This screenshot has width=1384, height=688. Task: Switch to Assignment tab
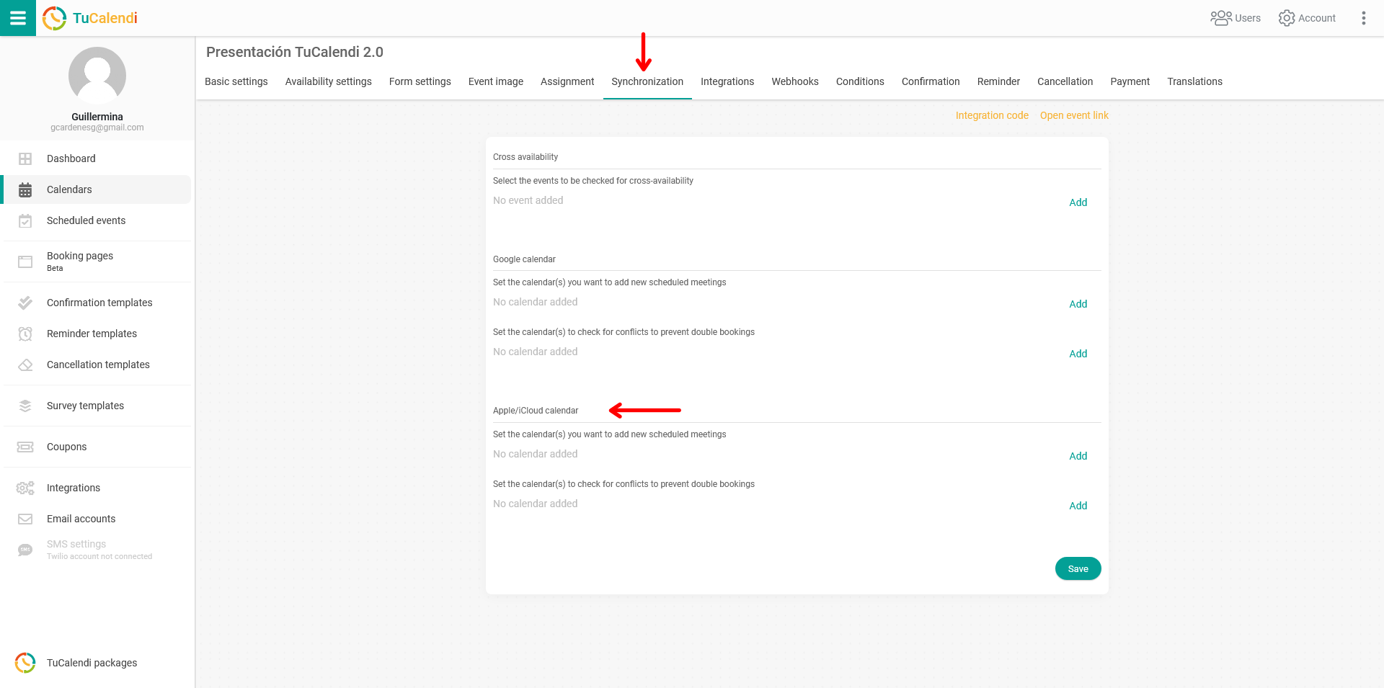click(x=567, y=81)
